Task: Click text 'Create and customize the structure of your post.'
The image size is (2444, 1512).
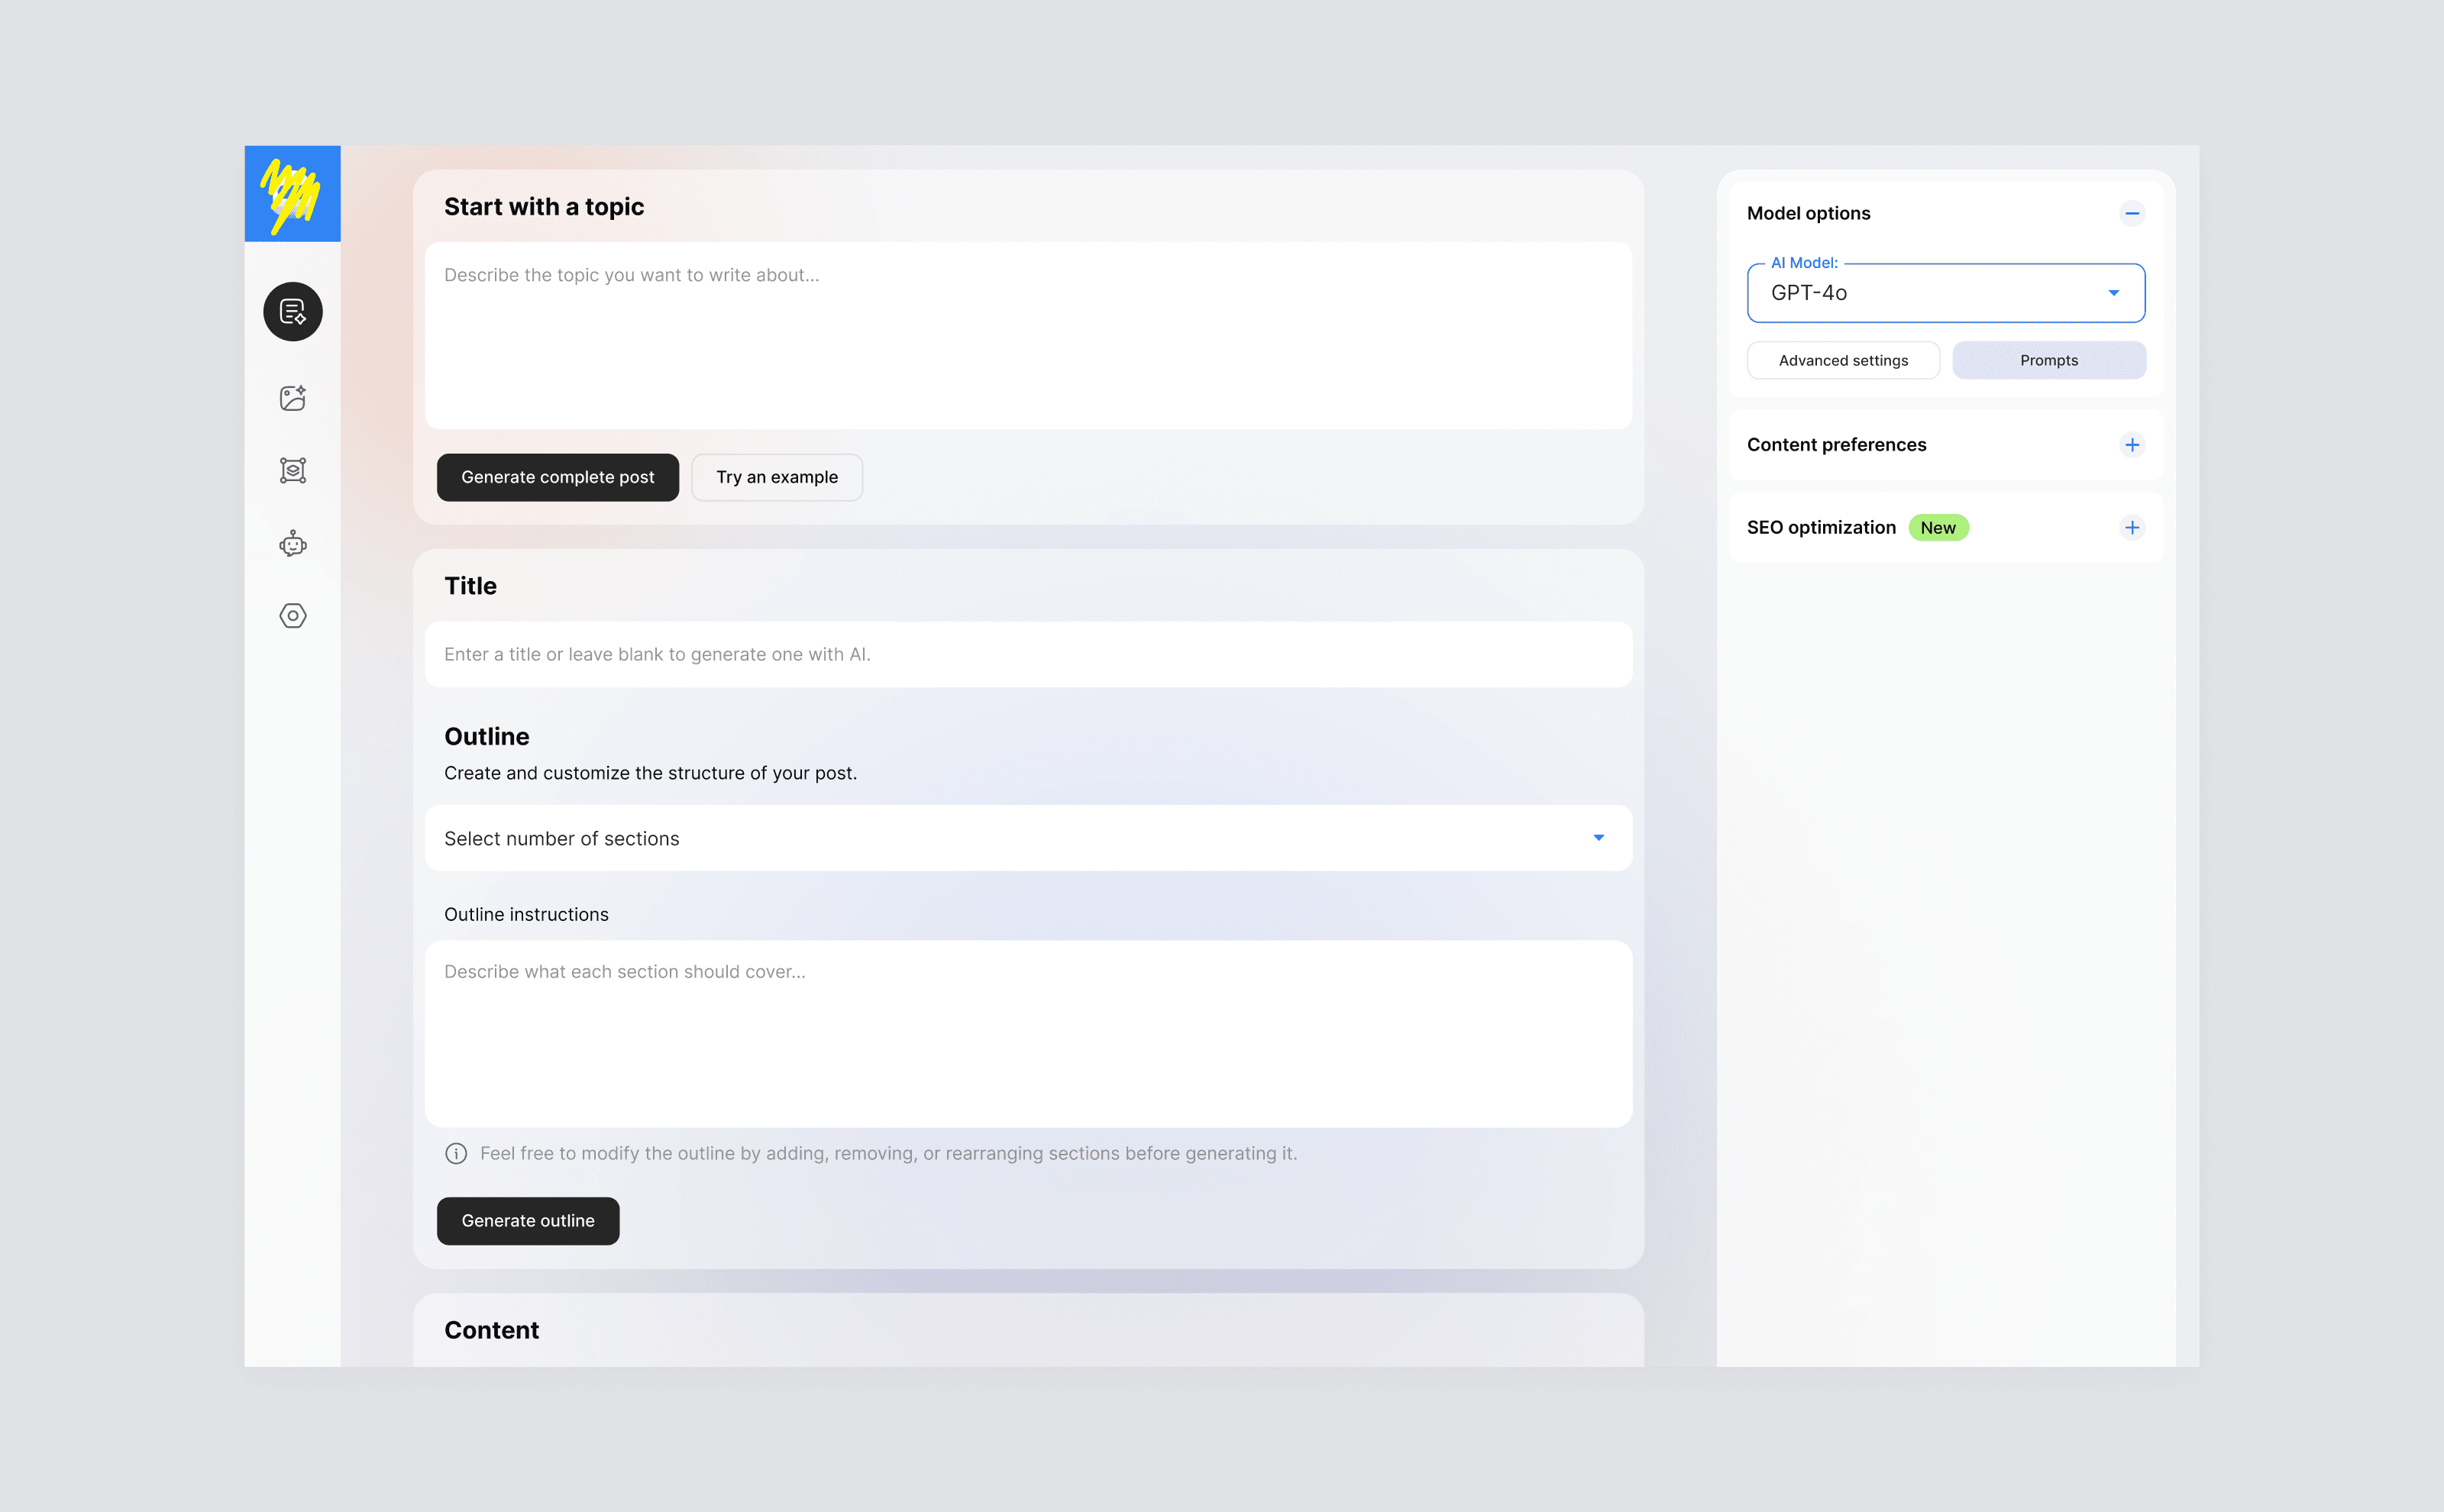Action: 650,773
